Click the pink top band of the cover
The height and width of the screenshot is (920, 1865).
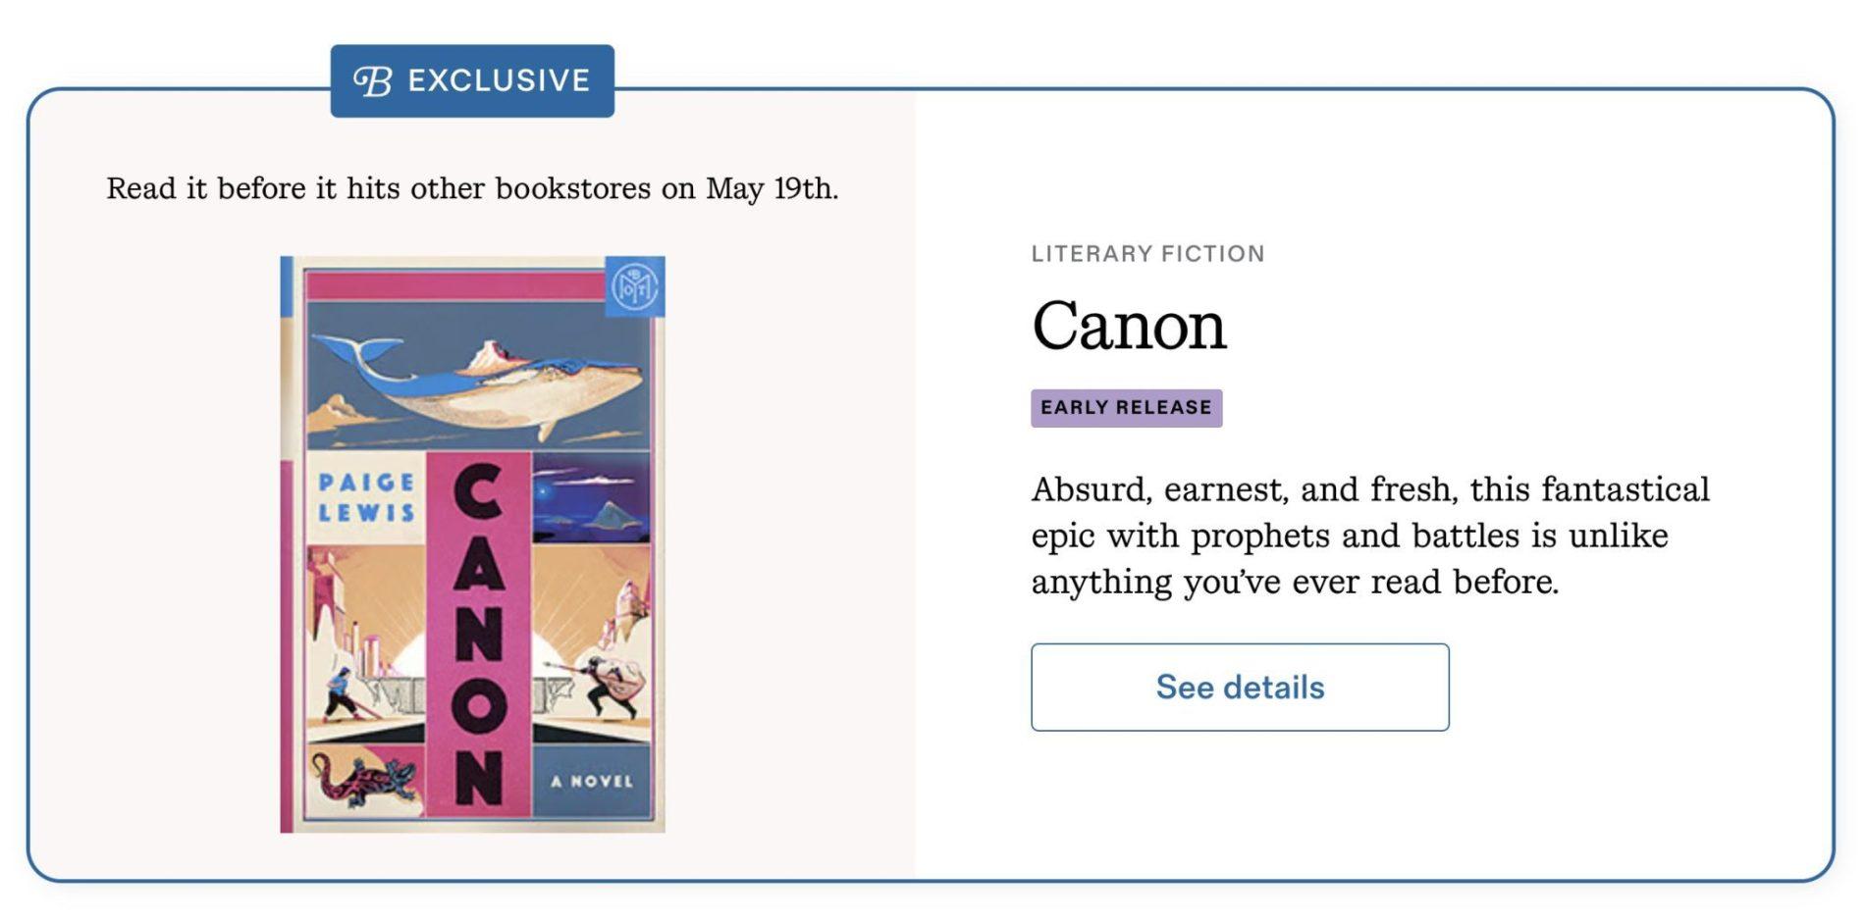pos(453,285)
